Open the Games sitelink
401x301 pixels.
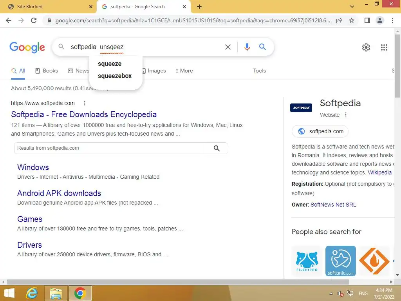(x=30, y=219)
